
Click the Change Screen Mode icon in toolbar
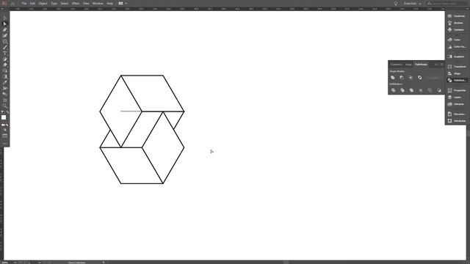(5, 136)
